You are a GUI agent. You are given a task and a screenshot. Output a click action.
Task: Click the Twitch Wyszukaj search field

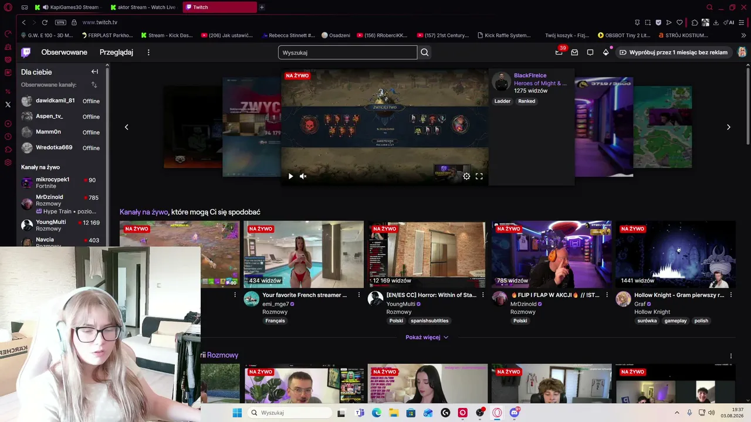tap(347, 52)
